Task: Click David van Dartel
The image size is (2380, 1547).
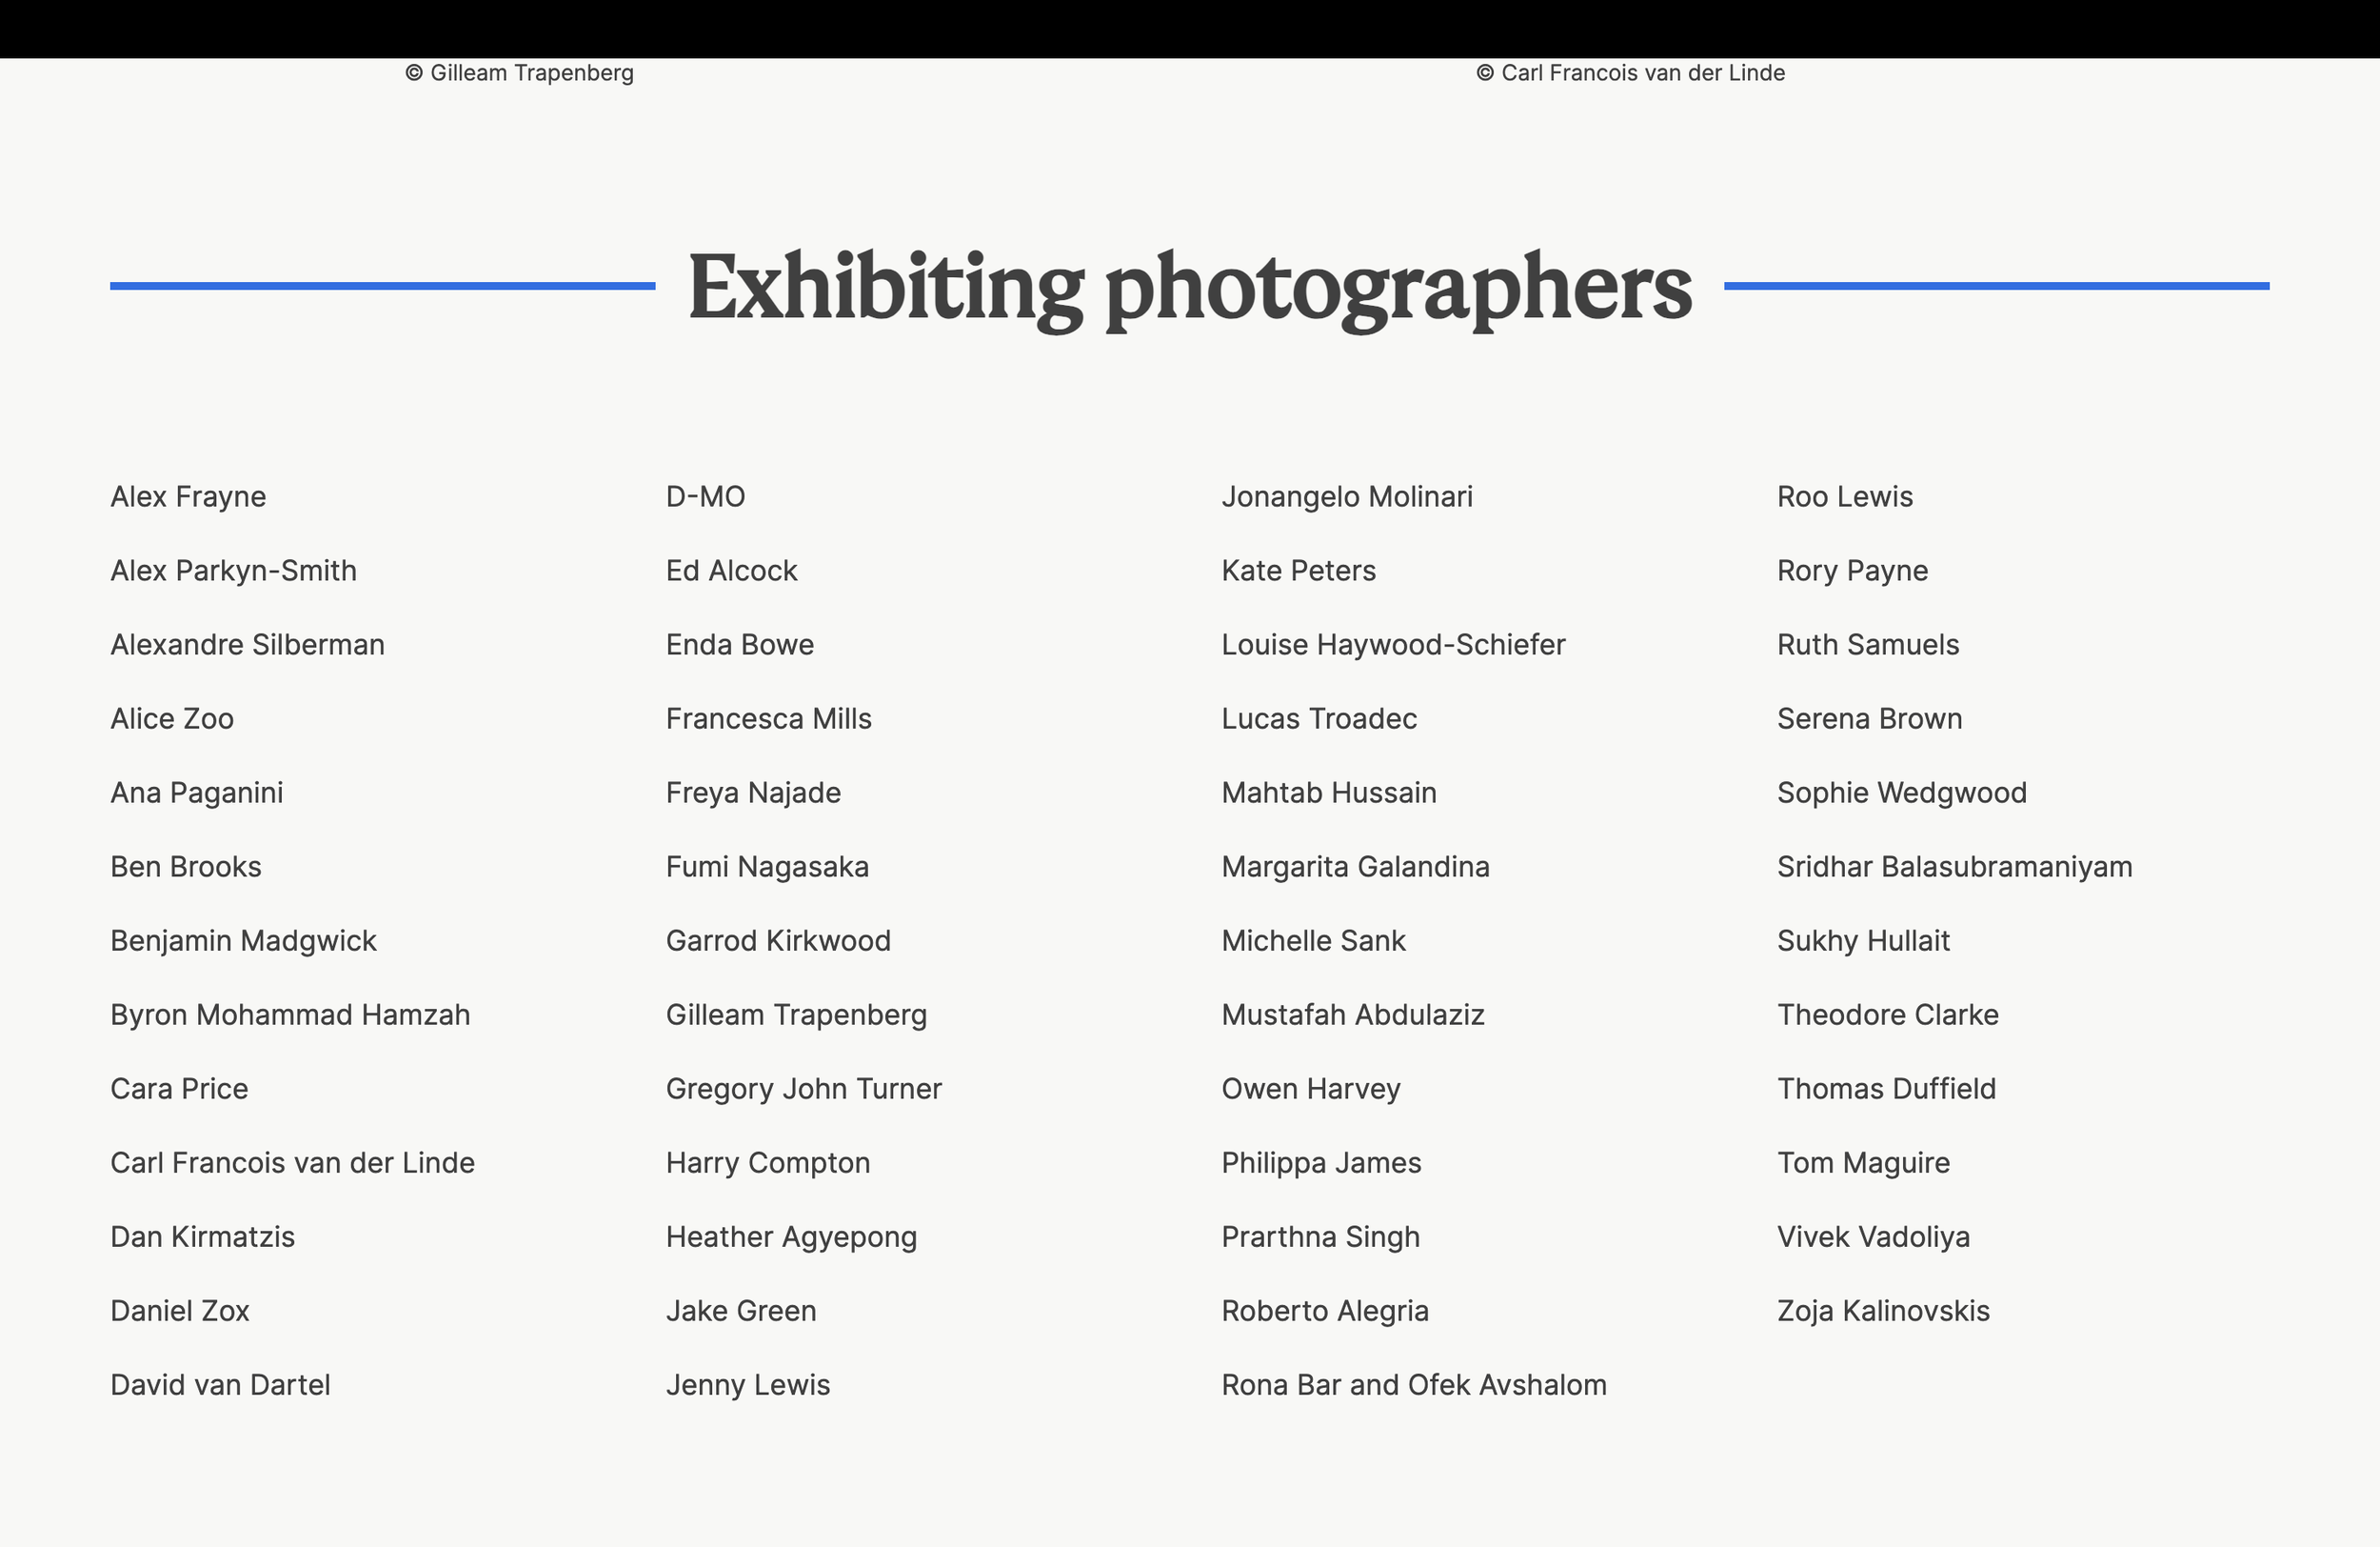Action: point(220,1386)
